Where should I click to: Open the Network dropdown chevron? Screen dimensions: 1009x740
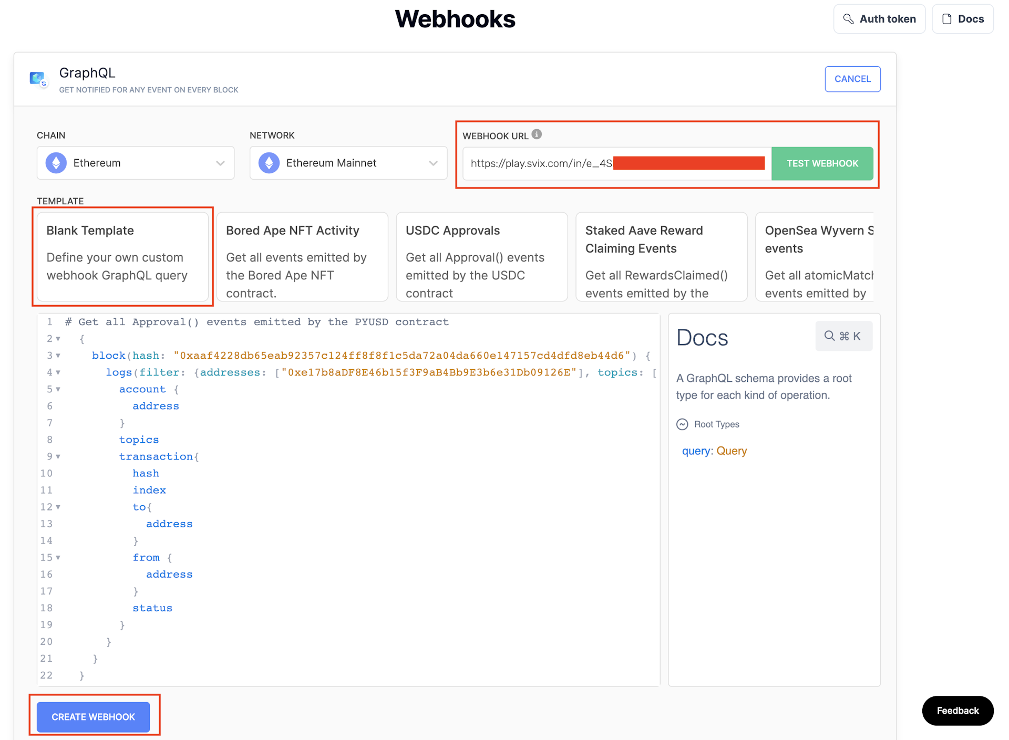tap(433, 163)
